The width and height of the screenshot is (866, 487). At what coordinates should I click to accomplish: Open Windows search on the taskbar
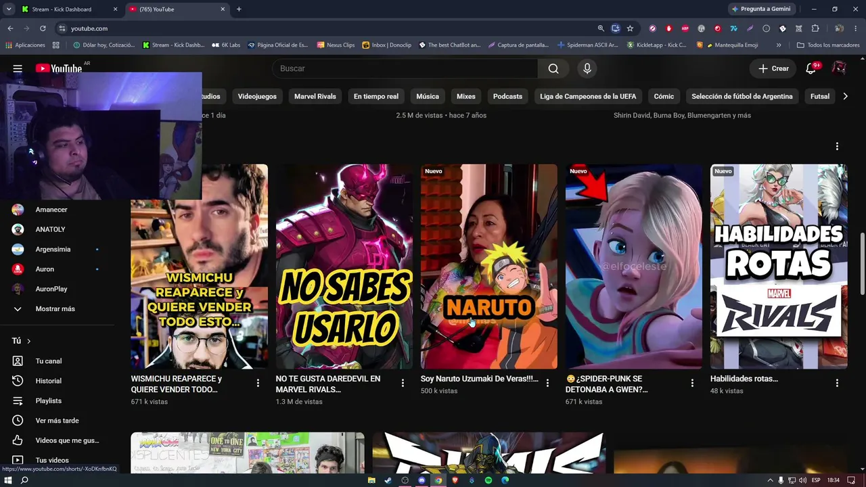[x=24, y=480]
